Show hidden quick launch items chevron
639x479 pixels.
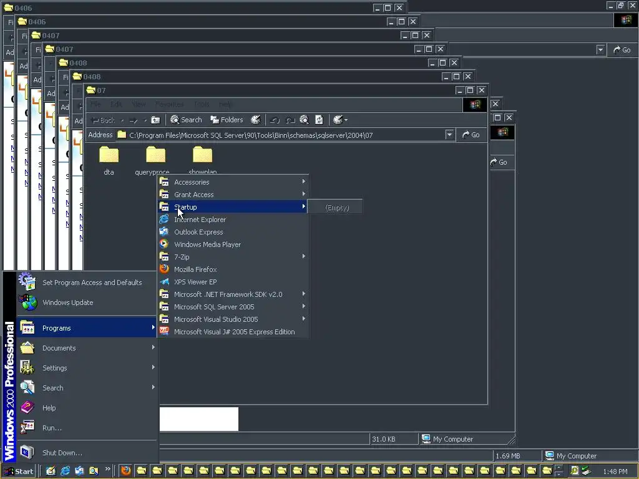click(107, 469)
